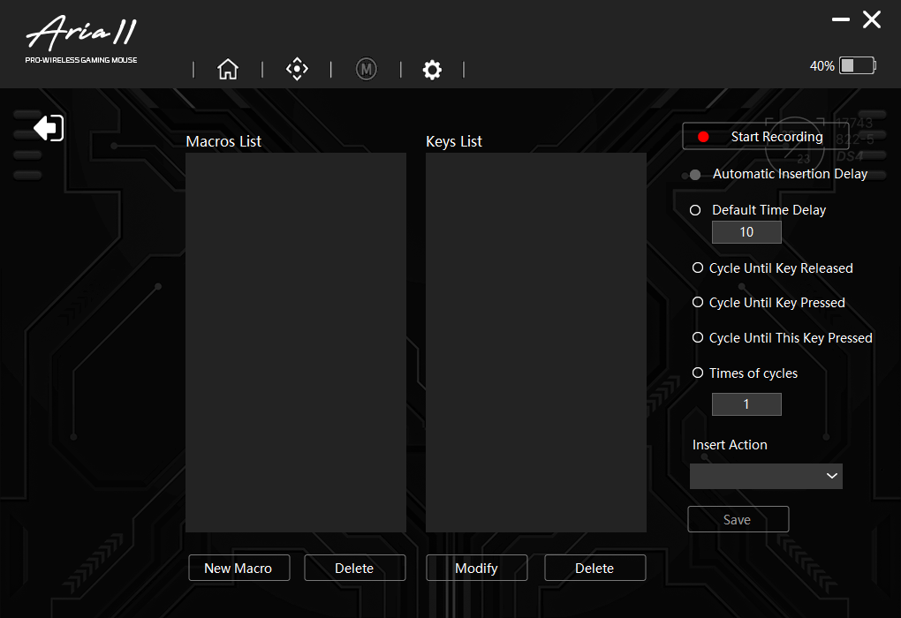Open the Home page icon
This screenshot has height=618, width=901.
[228, 70]
